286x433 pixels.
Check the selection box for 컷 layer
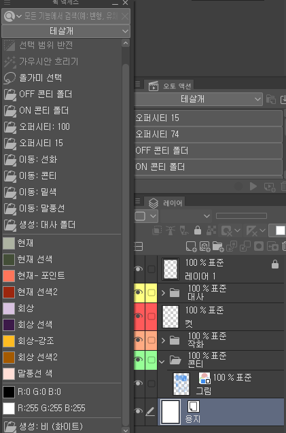[151, 317]
